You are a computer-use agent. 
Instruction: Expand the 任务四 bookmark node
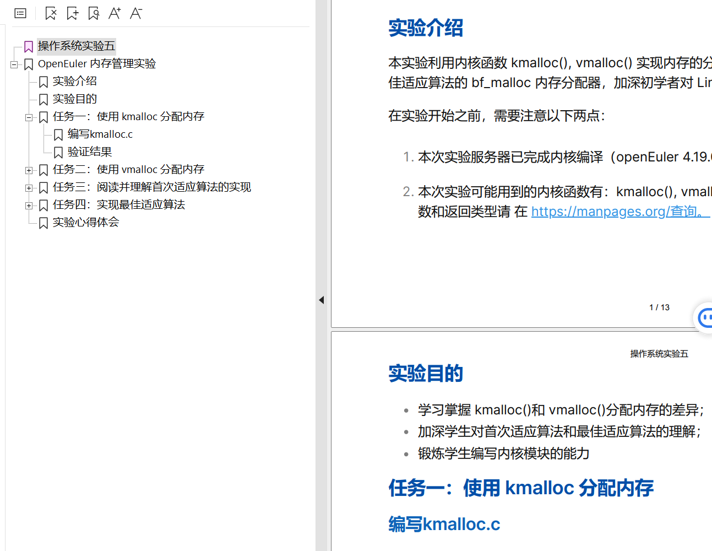[29, 206]
